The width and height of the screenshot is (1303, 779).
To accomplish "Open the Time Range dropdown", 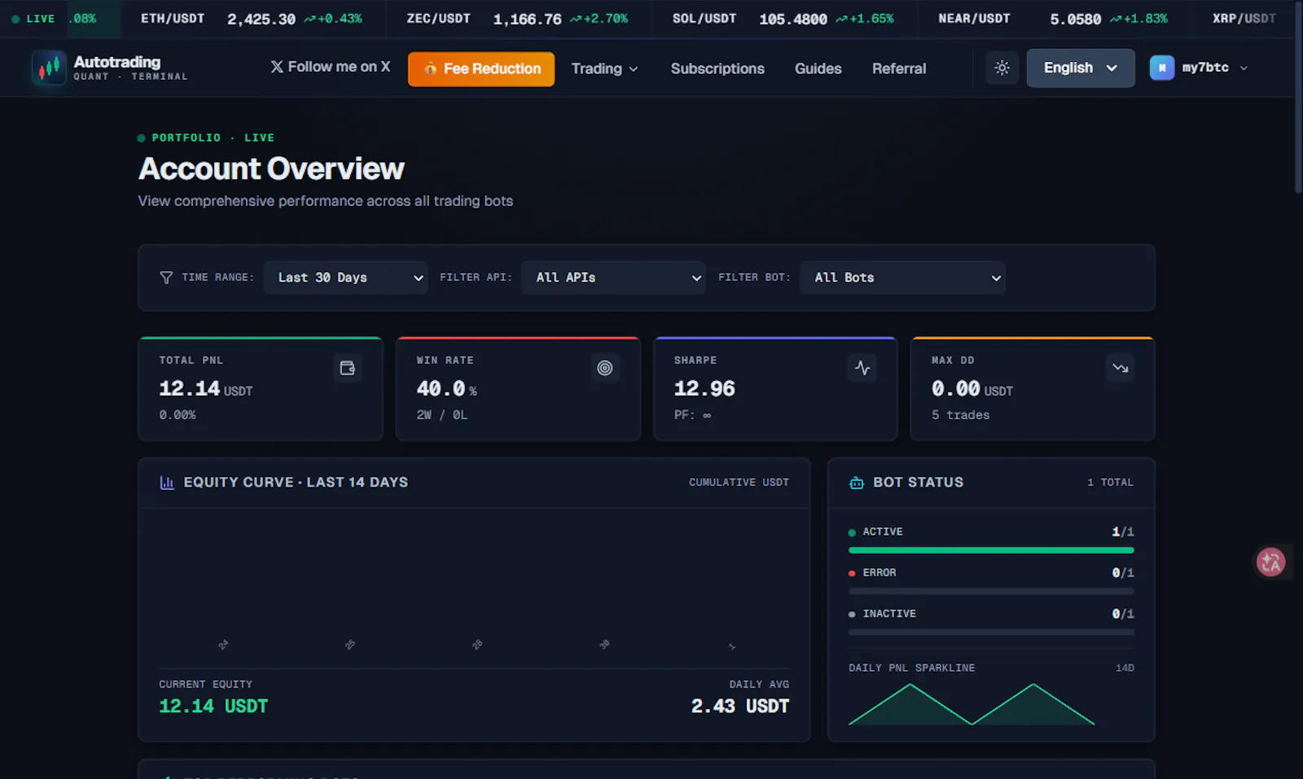I will pyautogui.click(x=345, y=278).
